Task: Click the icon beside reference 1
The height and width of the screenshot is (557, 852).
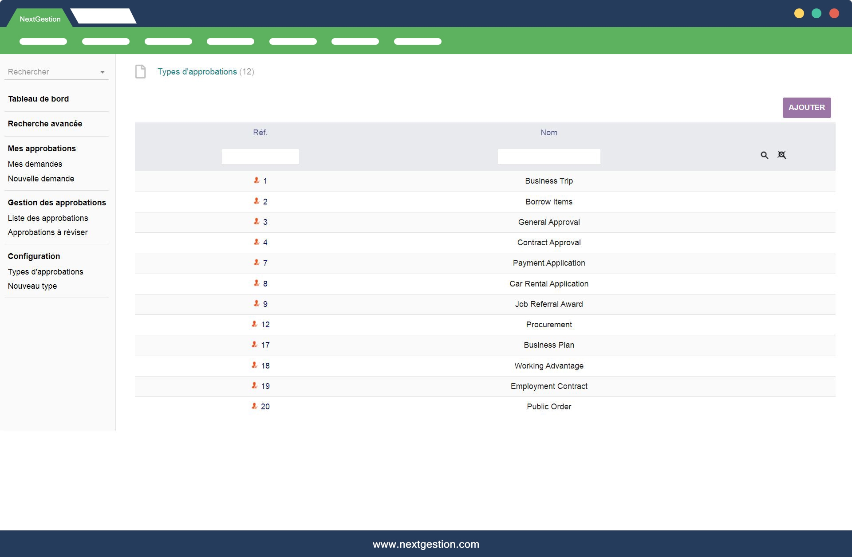Action: 256,180
